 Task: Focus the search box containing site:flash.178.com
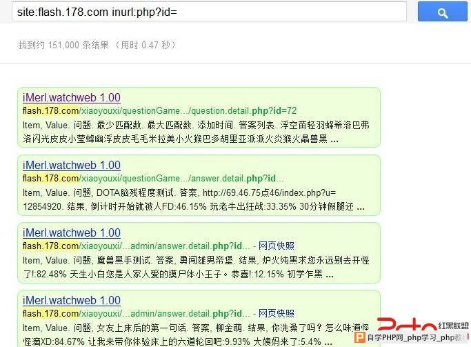click(209, 12)
